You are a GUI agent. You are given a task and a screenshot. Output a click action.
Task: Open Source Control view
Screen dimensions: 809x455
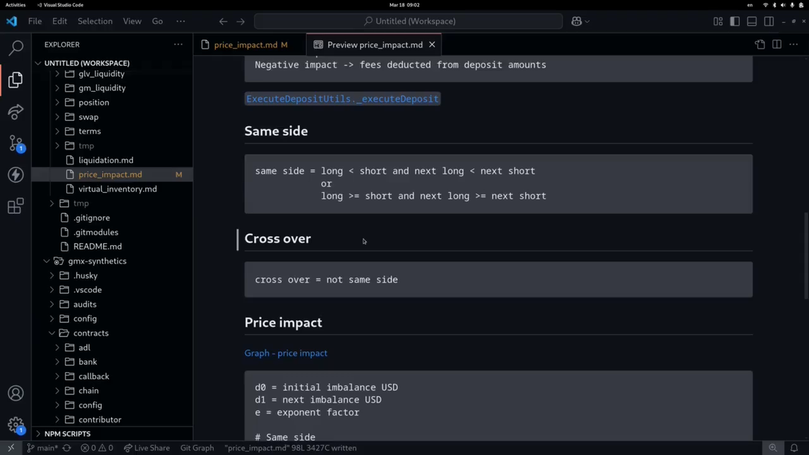click(x=16, y=143)
